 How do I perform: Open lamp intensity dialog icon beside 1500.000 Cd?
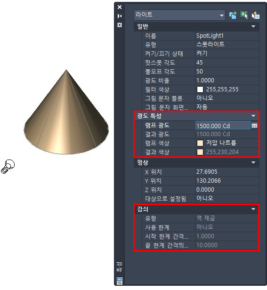click(254, 126)
